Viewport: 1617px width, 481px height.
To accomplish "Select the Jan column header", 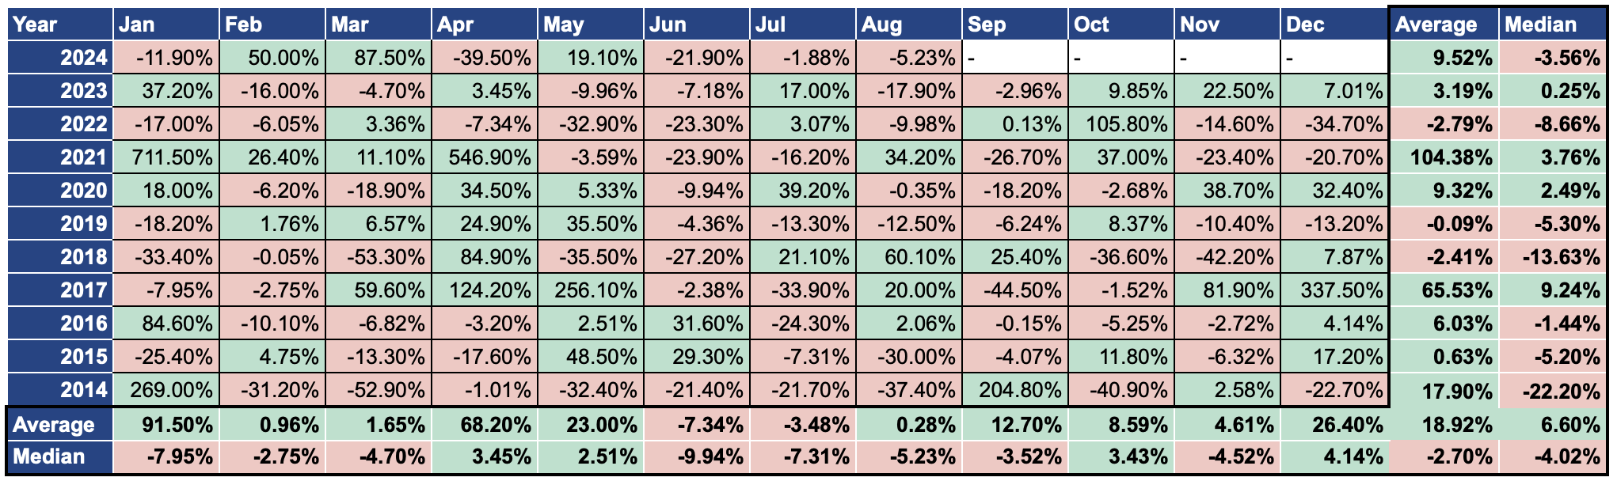I will [166, 25].
